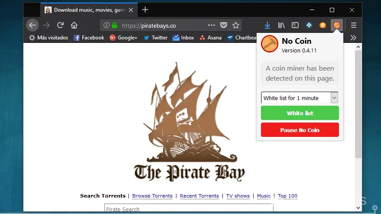Click the orange D extension icon
Image resolution: width=381 pixels, height=214 pixels.
coord(322,25)
